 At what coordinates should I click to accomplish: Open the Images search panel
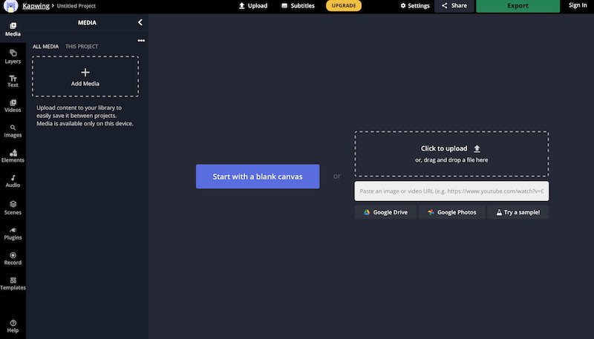pos(13,131)
